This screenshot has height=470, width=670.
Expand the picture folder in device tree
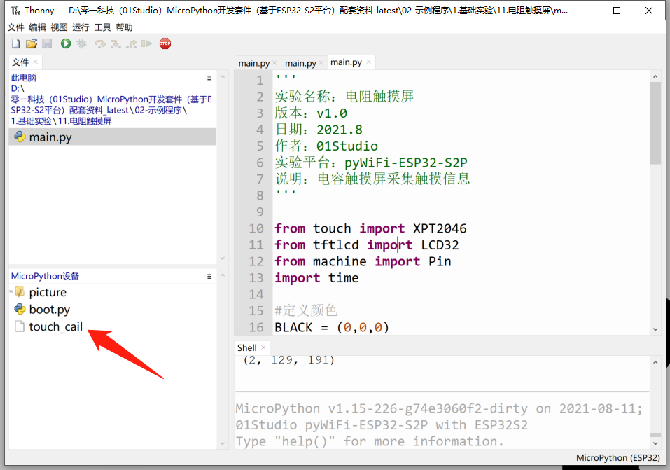(11, 292)
